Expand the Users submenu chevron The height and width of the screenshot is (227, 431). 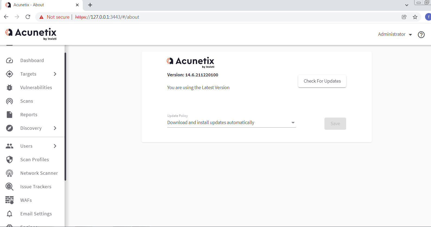(55, 146)
